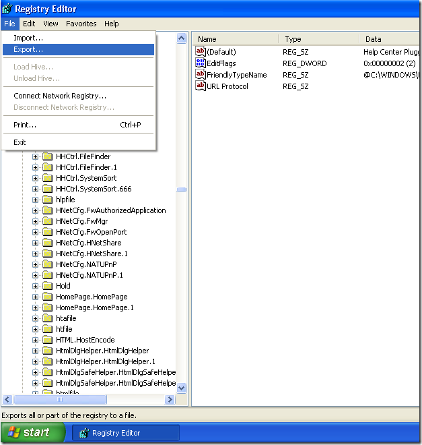Select the EditFlags value name

click(221, 63)
